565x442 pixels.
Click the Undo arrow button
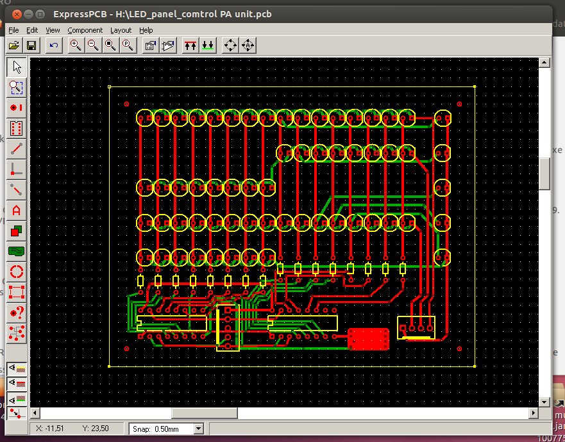(54, 45)
